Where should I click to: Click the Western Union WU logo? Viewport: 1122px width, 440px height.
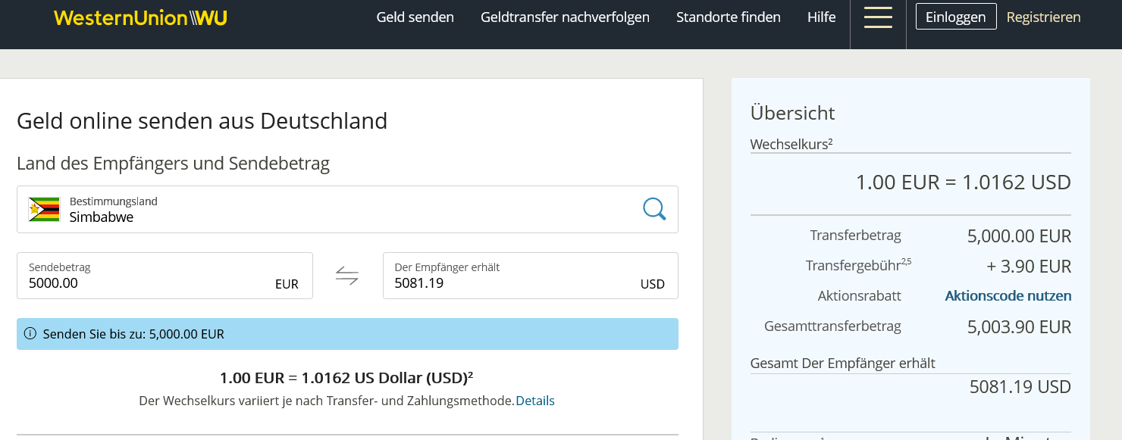pyautogui.click(x=140, y=18)
